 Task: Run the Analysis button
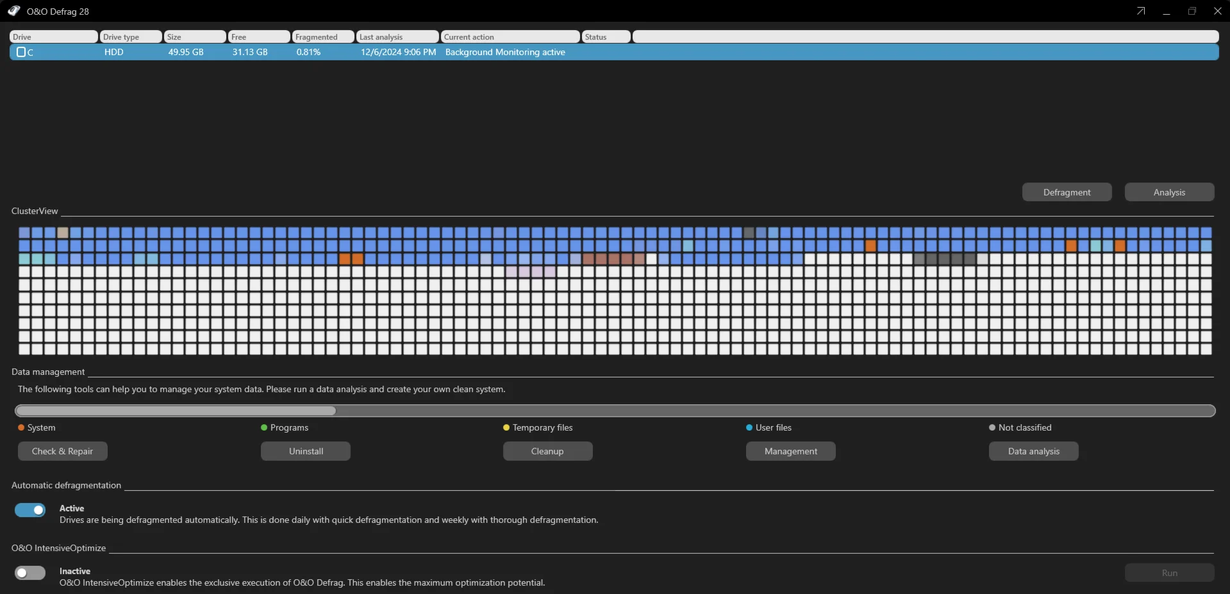pos(1169,192)
